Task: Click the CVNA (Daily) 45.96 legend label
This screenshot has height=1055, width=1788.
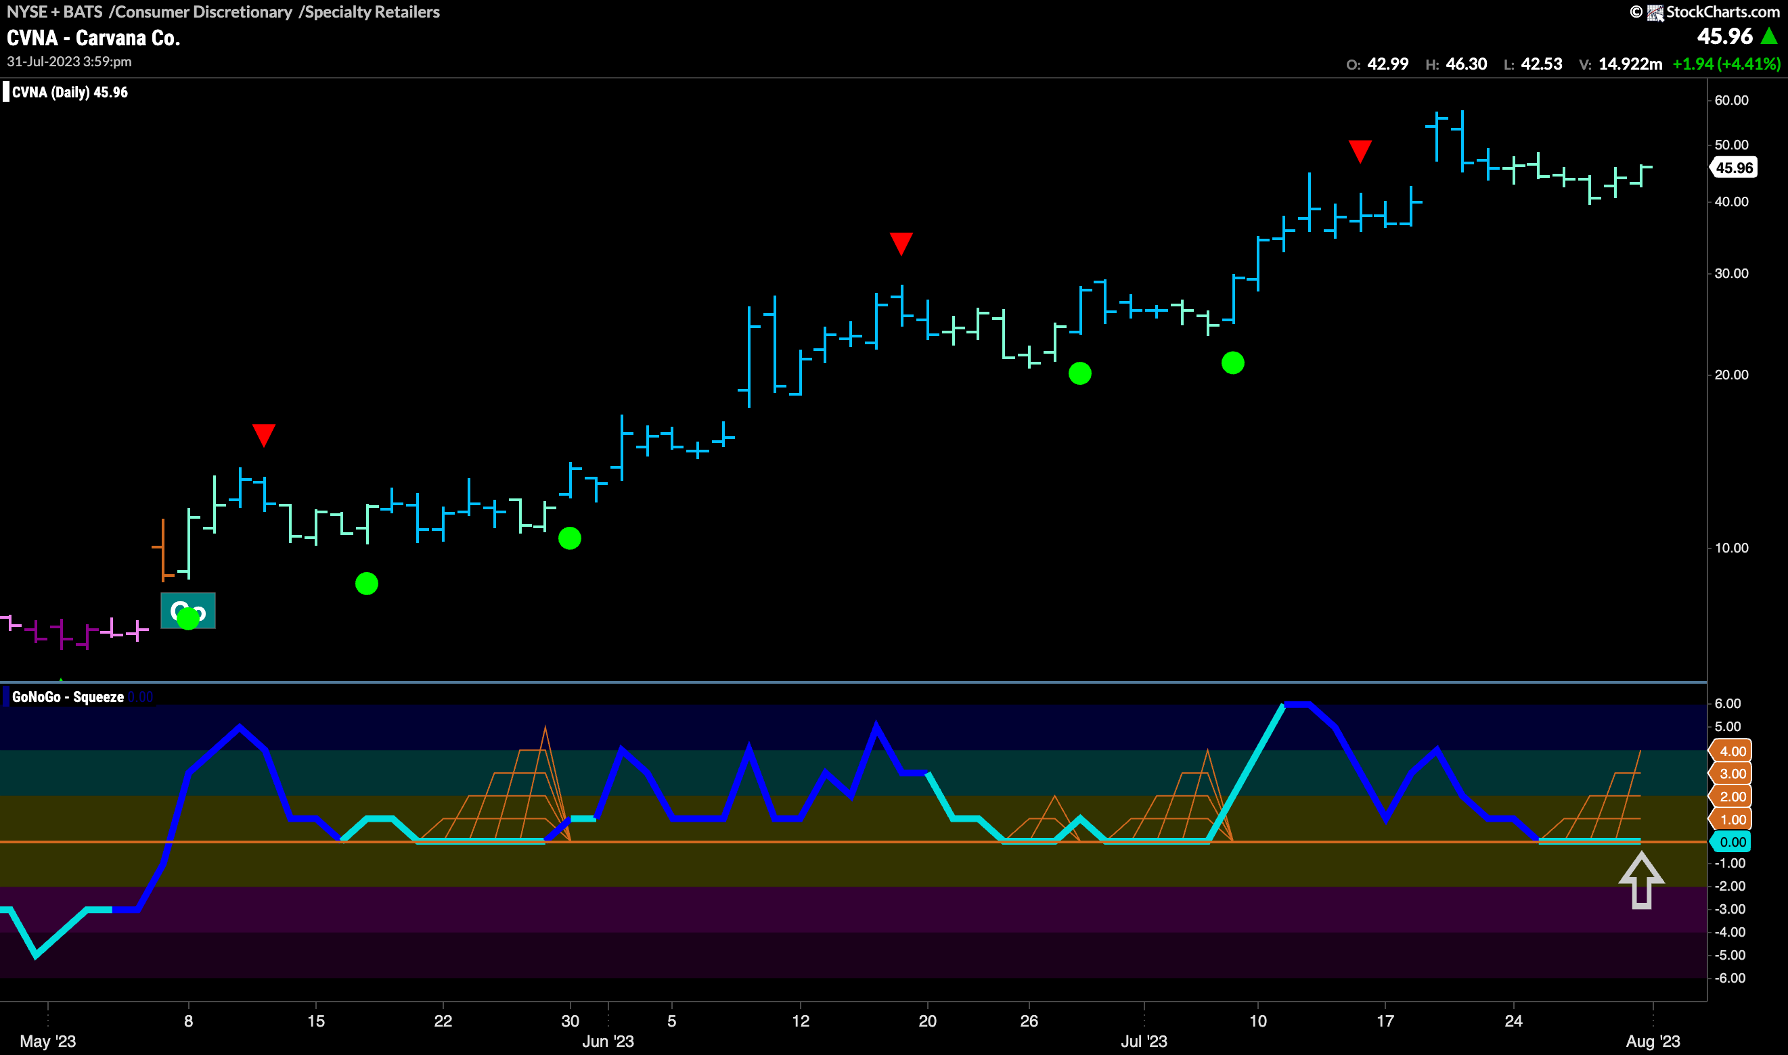Action: click(x=70, y=93)
